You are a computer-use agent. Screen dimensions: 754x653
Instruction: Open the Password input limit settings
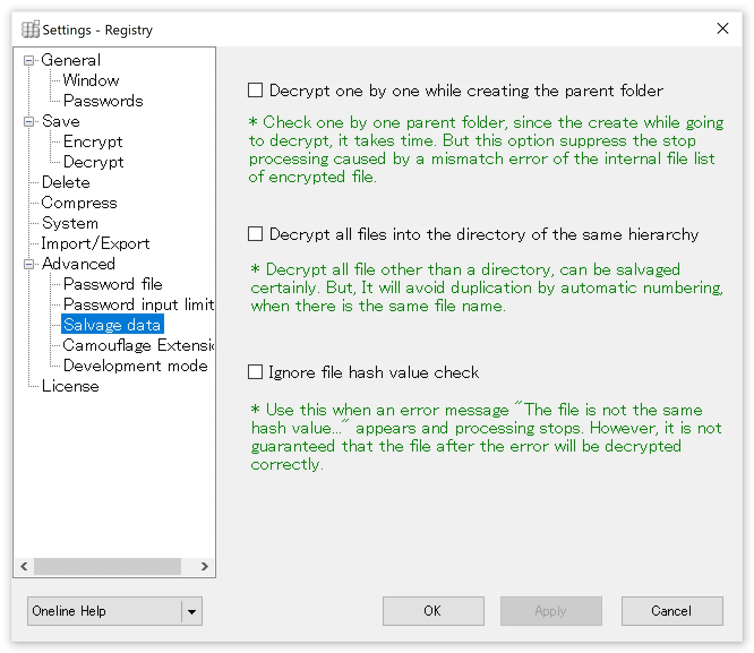(x=138, y=304)
